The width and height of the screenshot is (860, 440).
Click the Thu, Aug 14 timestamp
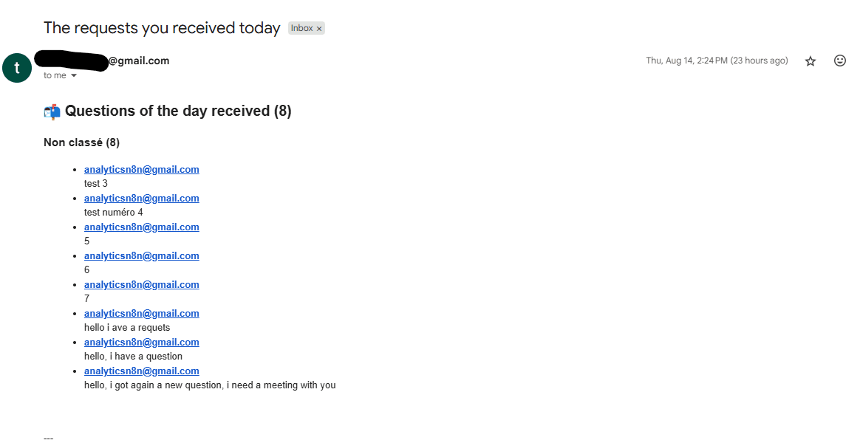pyautogui.click(x=717, y=61)
